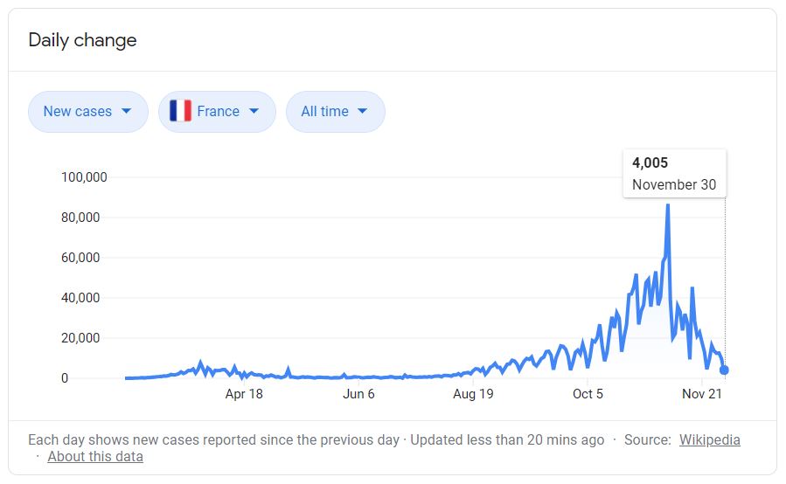Screen dimensions: 786x484
Task: Click the Daily change heading
Action: pos(82,40)
